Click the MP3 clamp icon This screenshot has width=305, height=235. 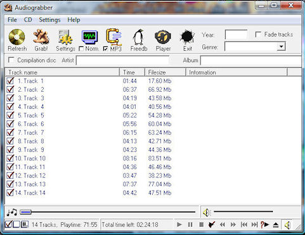(x=114, y=37)
